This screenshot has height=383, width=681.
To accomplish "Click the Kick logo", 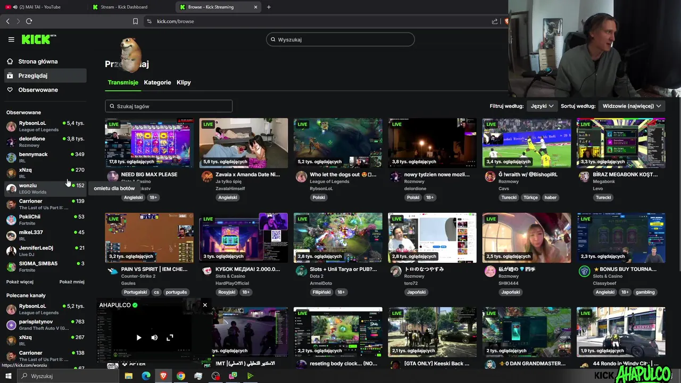I will pyautogui.click(x=38, y=39).
